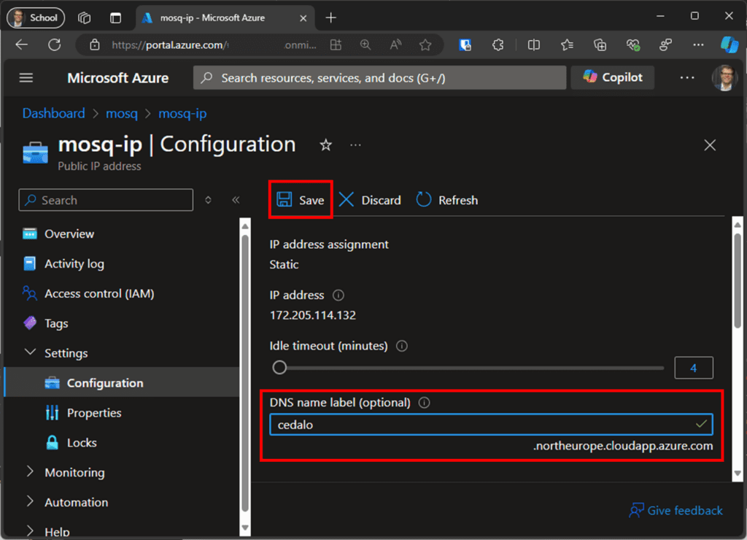Viewport: 747px width, 540px height.
Task: Navigate to Dashboard via the breadcrumb
Action: pyautogui.click(x=53, y=114)
